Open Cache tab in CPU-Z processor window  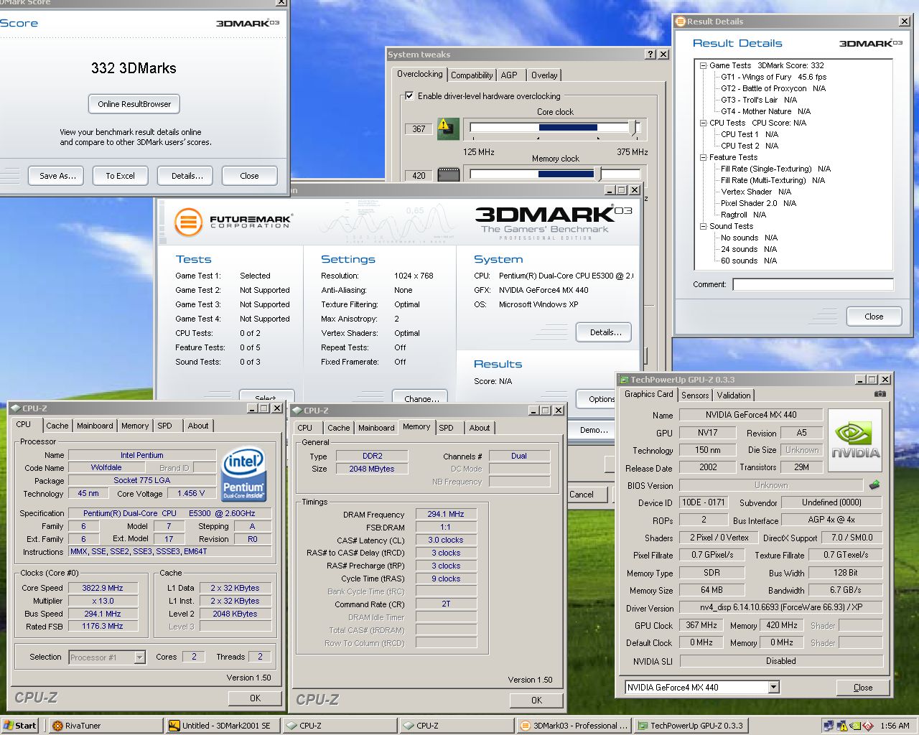[57, 426]
